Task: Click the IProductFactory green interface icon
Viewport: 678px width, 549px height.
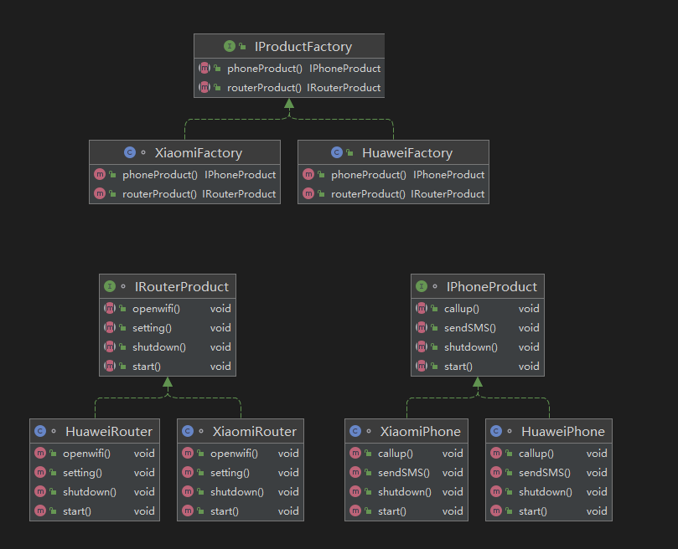Action: point(230,46)
